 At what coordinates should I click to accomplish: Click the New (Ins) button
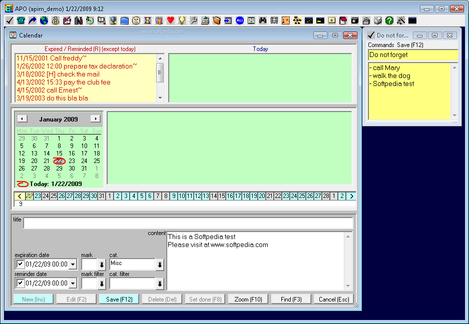pyautogui.click(x=34, y=299)
